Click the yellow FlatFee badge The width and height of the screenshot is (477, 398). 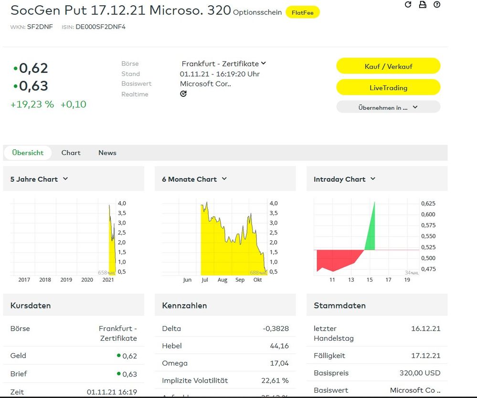(302, 13)
